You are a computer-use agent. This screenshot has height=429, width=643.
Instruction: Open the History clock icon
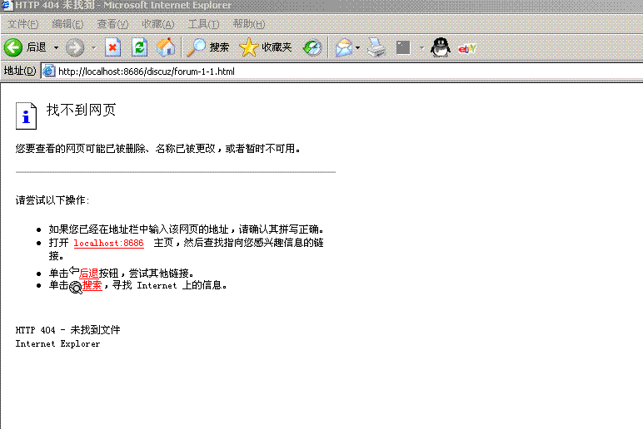coord(312,48)
